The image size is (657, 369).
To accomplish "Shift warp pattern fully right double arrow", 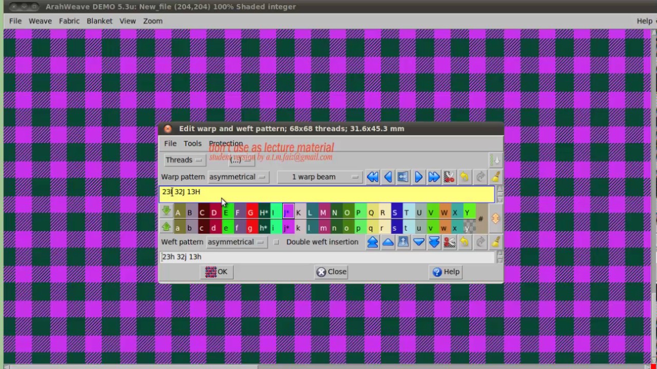I will [434, 177].
